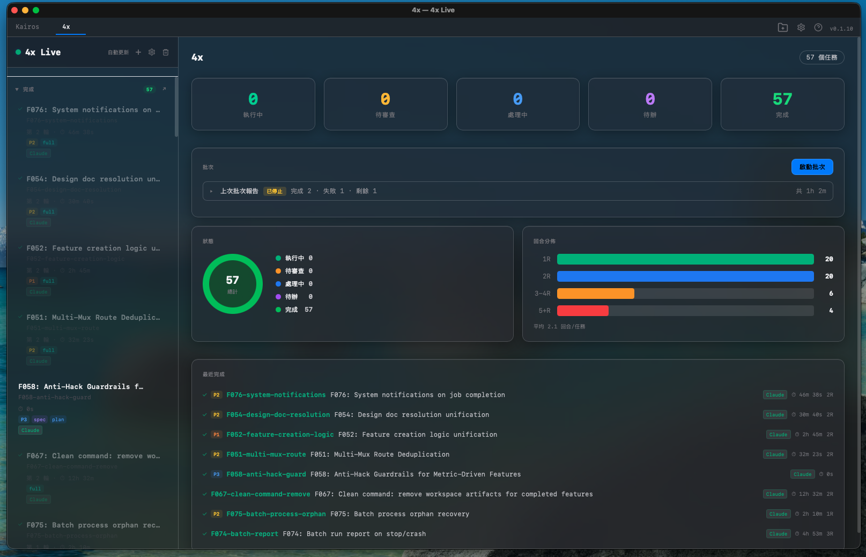Click the green live status dot

pos(18,52)
